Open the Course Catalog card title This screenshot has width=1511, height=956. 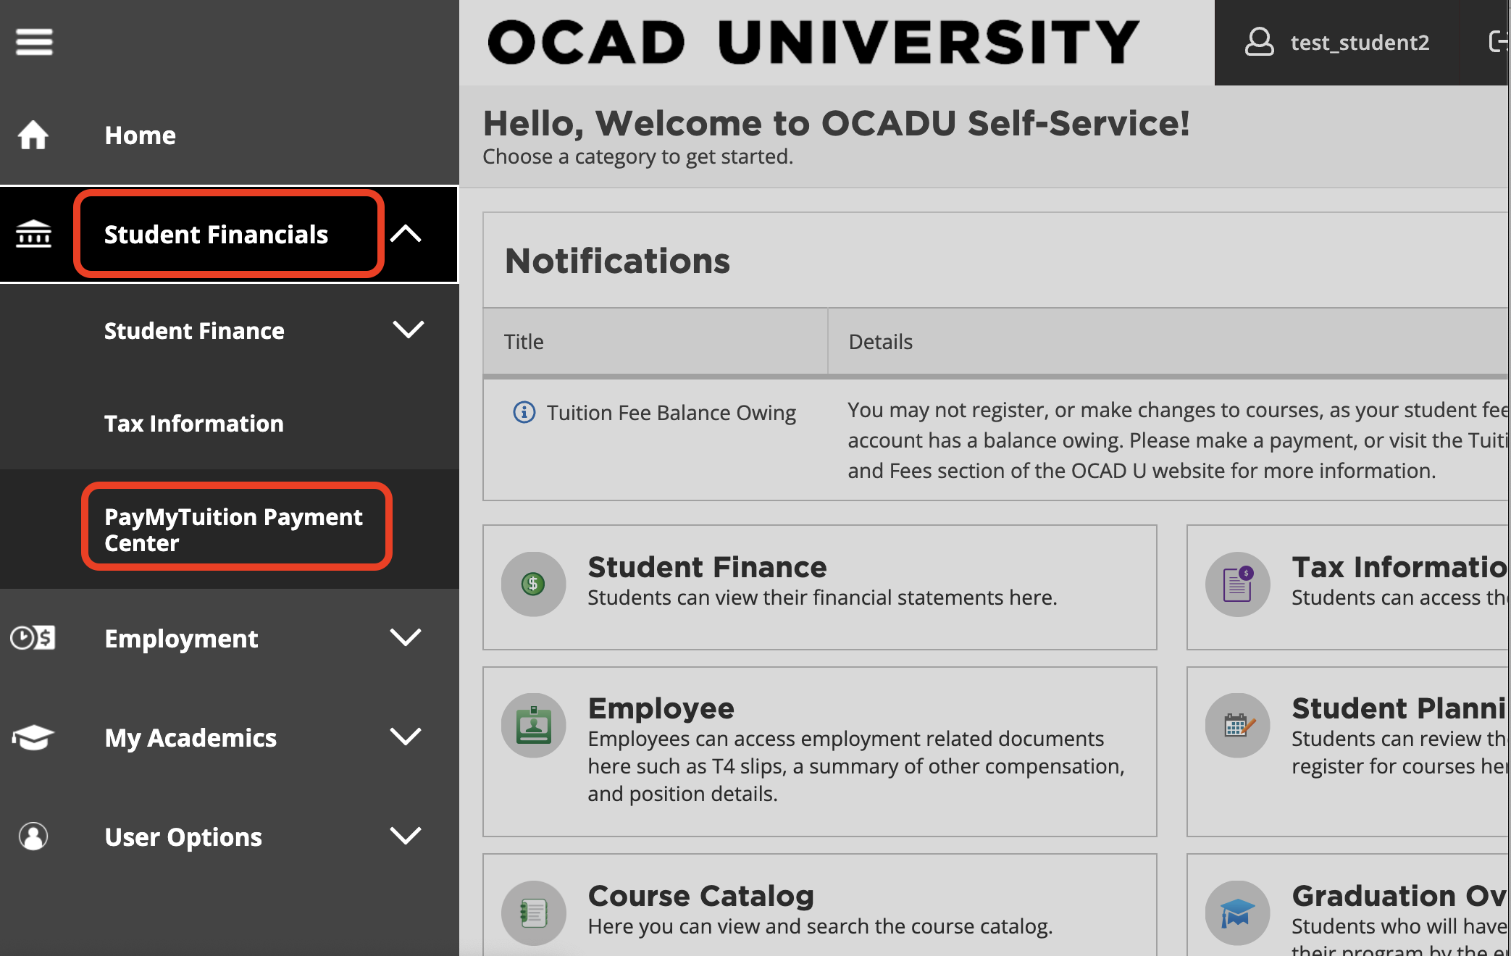[x=701, y=897]
